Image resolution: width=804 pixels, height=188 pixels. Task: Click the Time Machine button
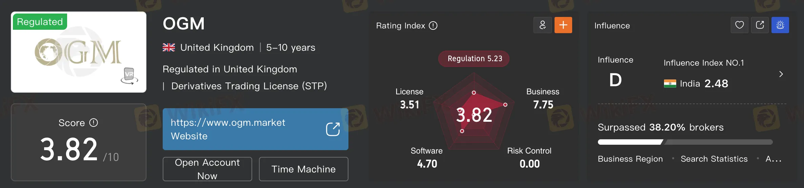[303, 169]
